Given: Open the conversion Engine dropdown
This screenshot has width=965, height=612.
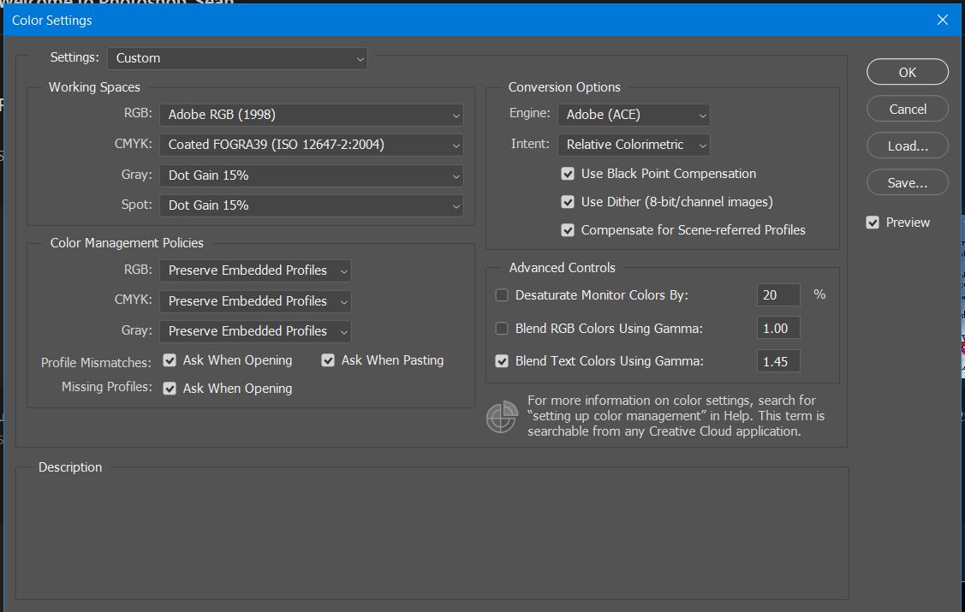Looking at the screenshot, I should click(x=634, y=115).
